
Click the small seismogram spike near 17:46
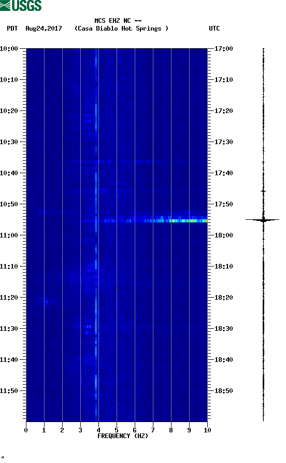coord(264,191)
